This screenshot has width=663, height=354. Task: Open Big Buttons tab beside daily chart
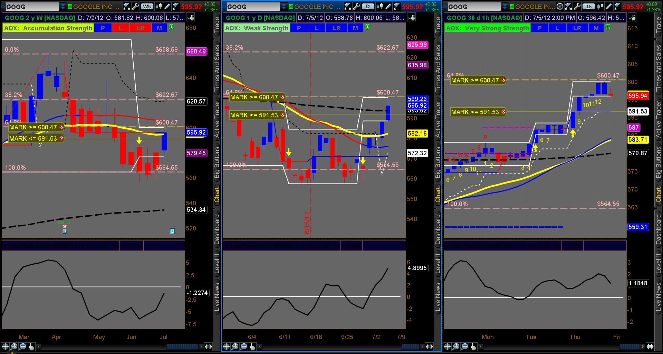pos(438,162)
